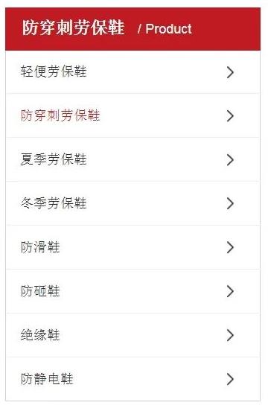Click the arrow icon beside 防滑鞋
This screenshot has height=414, width=268.
[x=230, y=247]
